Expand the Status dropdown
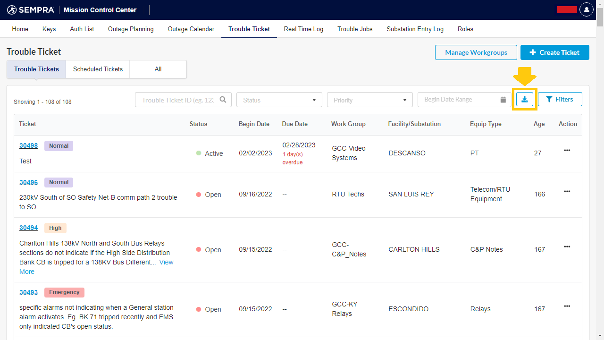This screenshot has height=340, width=604. coord(279,100)
